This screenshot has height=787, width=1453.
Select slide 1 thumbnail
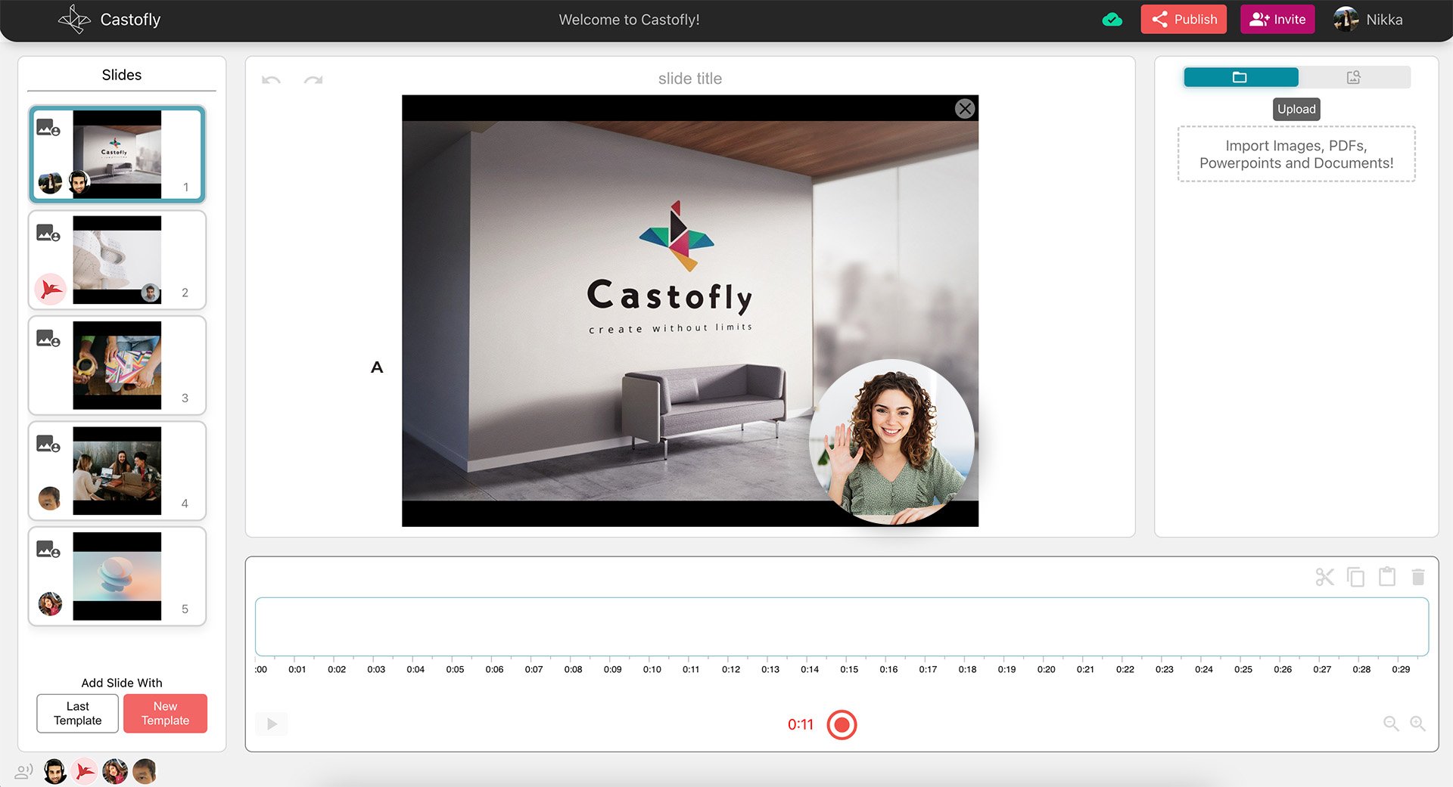[117, 154]
